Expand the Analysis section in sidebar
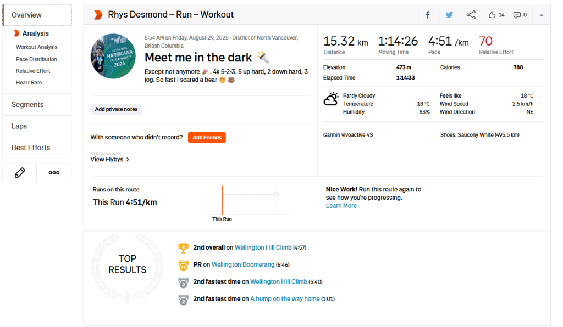 (36, 33)
